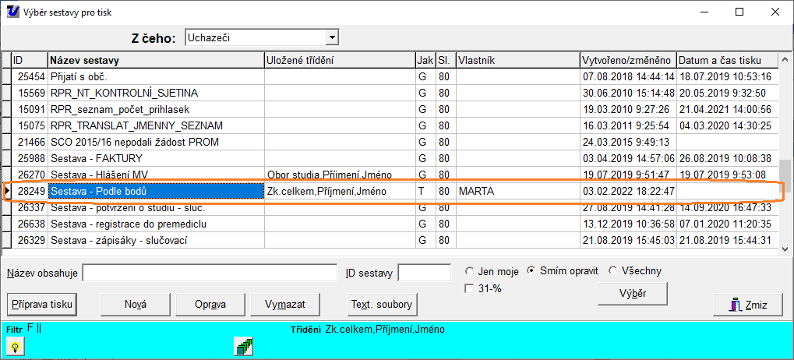Open Text. soubory

coord(382,305)
